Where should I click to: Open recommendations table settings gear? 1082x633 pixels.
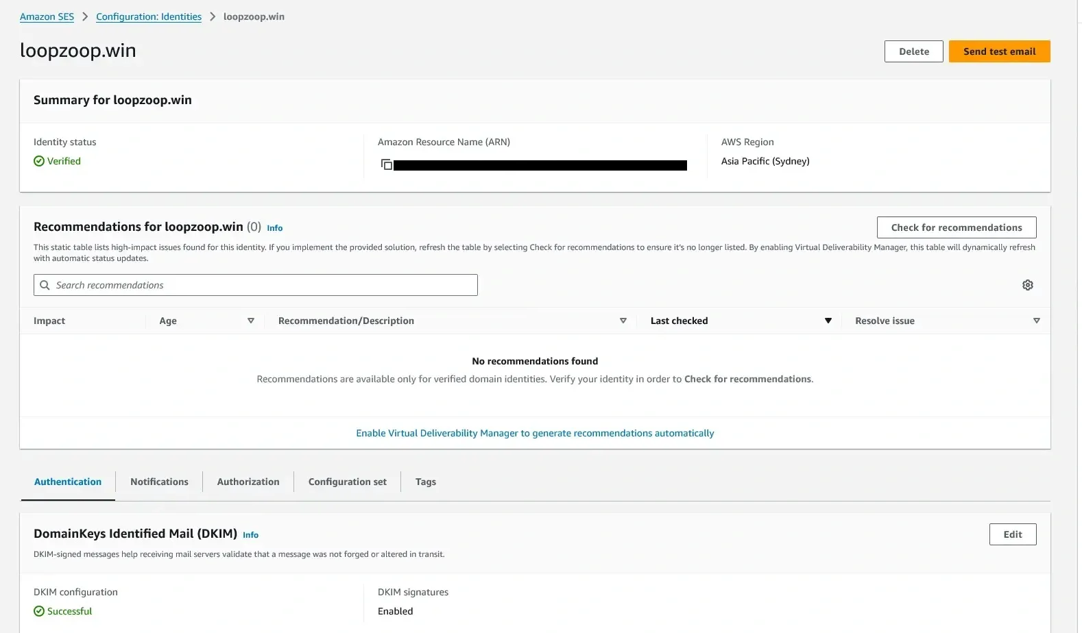click(1027, 285)
